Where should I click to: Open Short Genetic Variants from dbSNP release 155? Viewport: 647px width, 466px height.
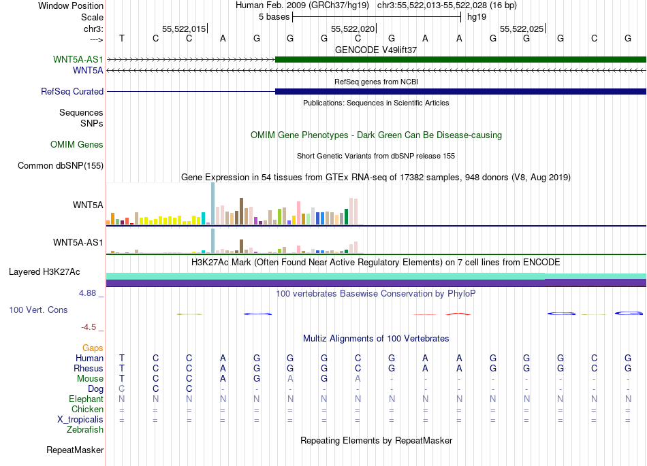[x=376, y=156]
